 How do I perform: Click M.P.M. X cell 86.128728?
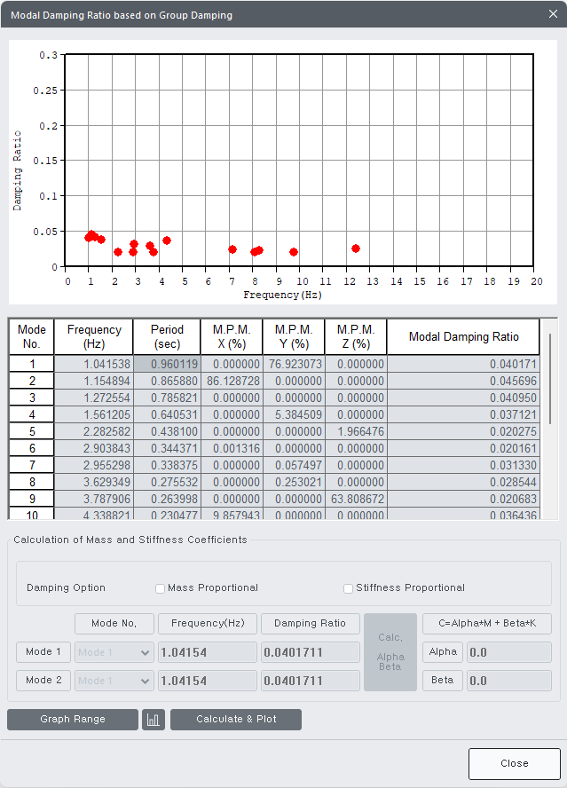pos(232,381)
